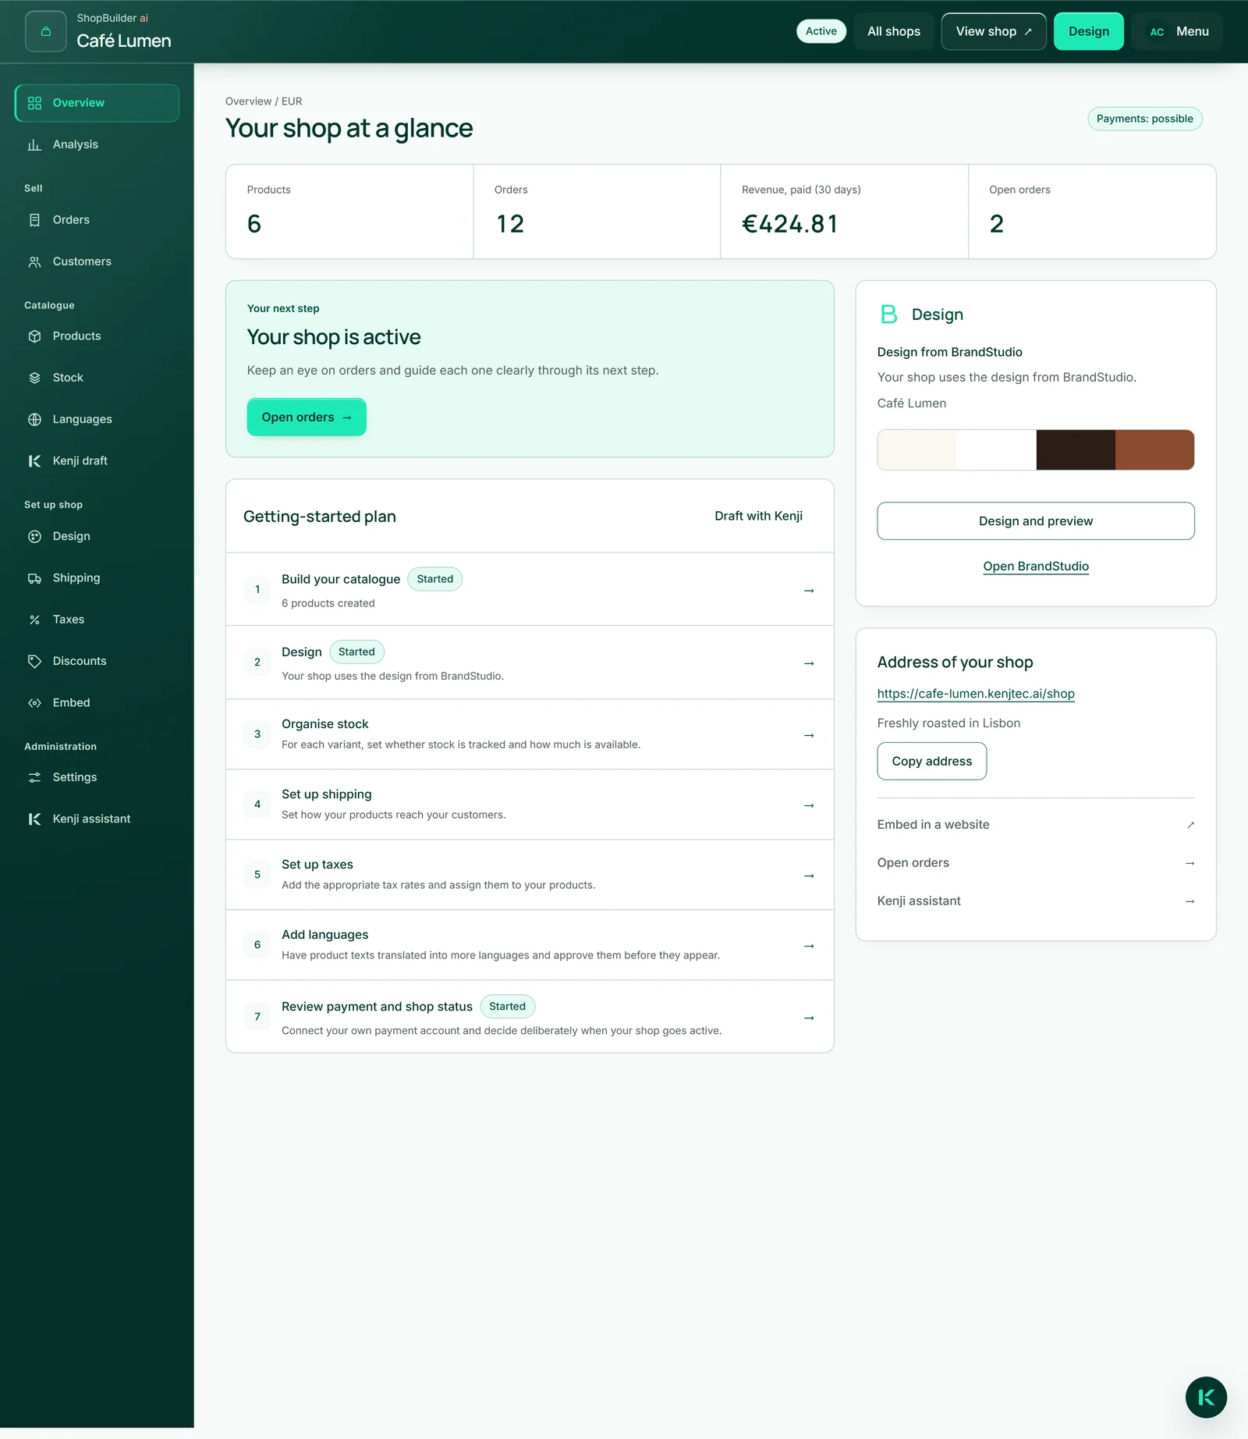The width and height of the screenshot is (1248, 1439).
Task: Click the Design and preview button
Action: coord(1036,521)
